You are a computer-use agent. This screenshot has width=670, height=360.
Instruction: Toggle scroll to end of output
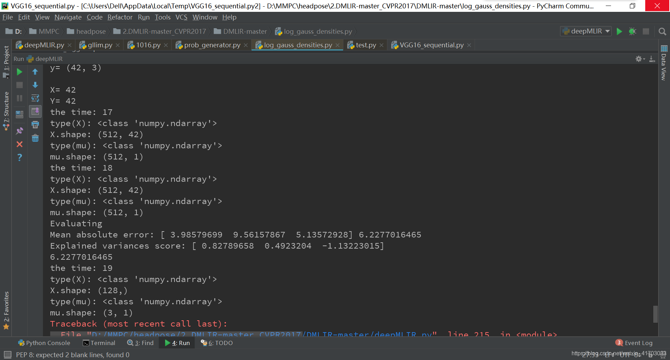point(35,111)
